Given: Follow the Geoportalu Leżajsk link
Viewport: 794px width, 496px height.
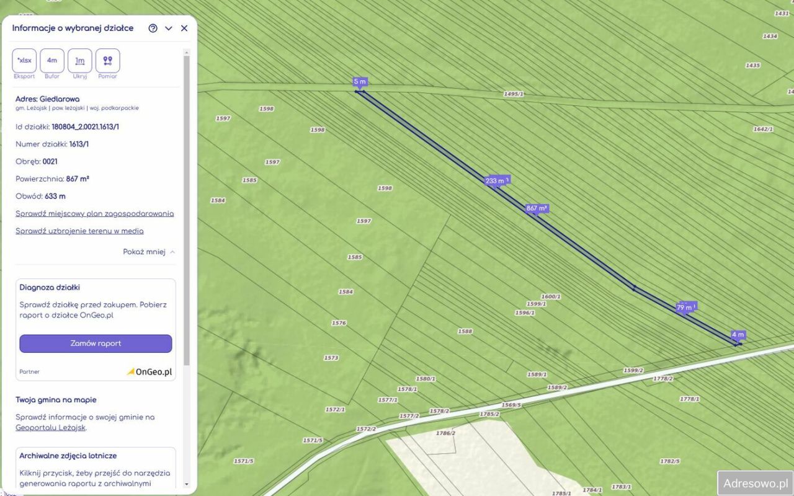Looking at the screenshot, I should point(51,427).
